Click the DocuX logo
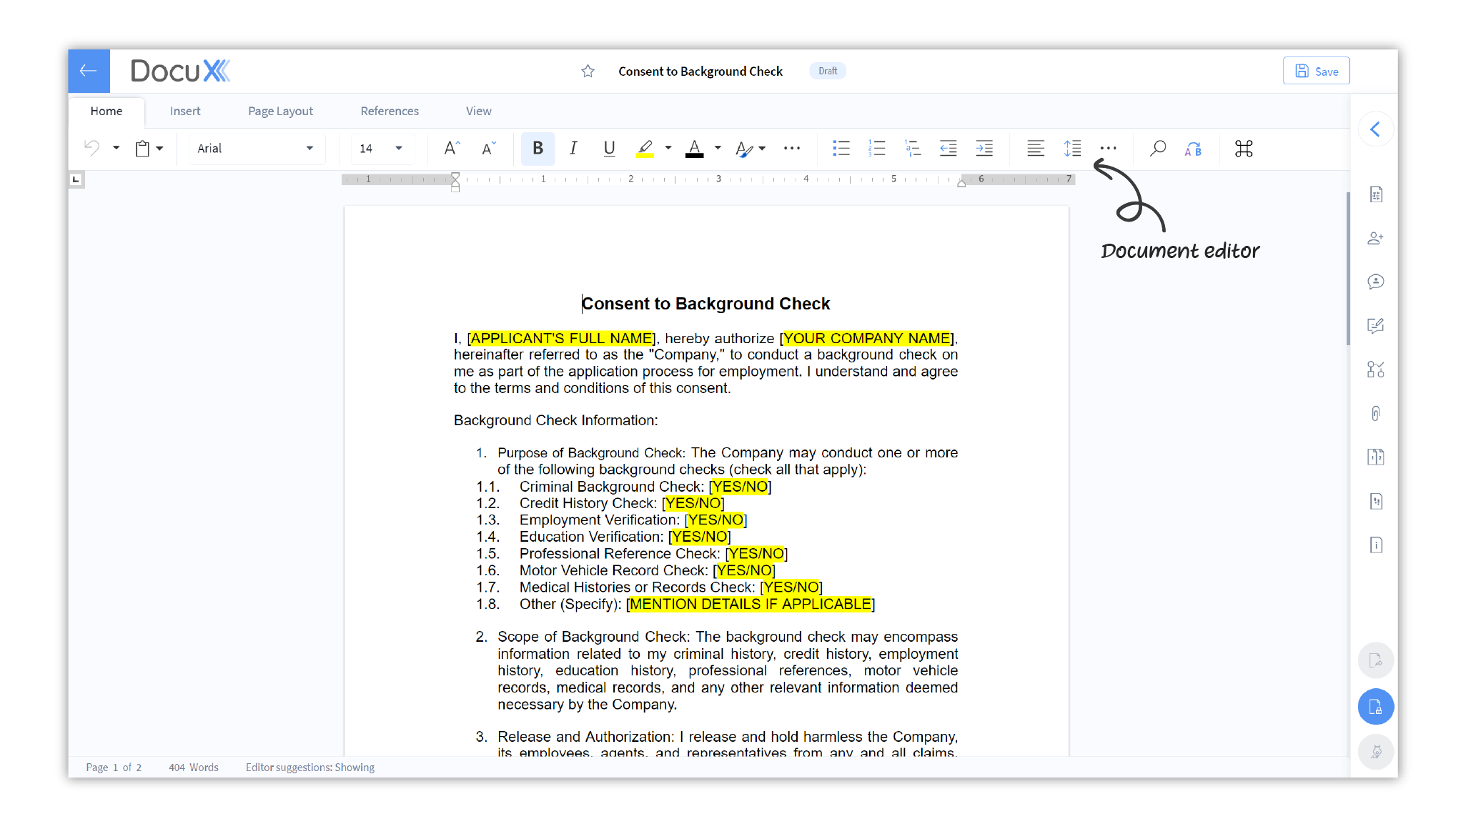This screenshot has height=824, width=1466. click(x=180, y=71)
